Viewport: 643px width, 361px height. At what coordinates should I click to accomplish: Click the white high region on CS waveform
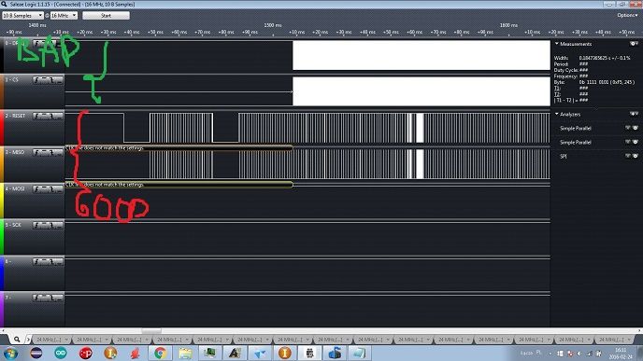coord(422,90)
